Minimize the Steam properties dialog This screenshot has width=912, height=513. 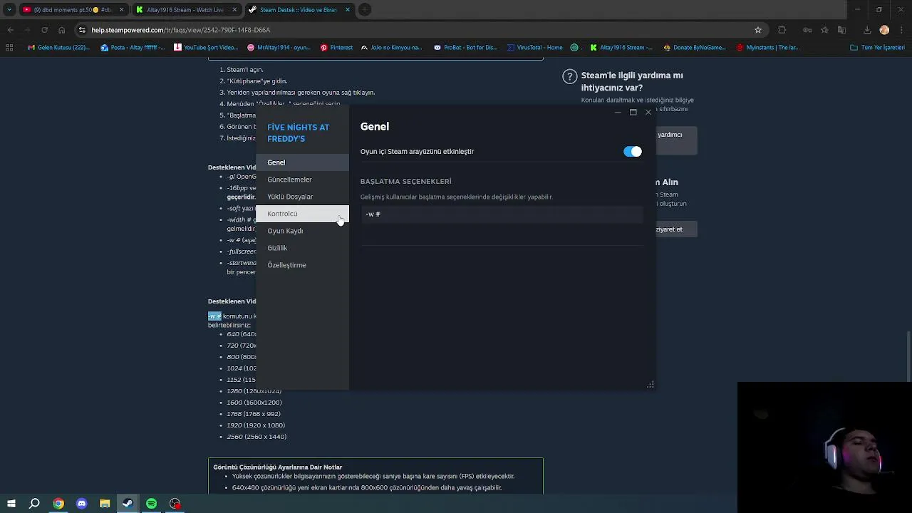(x=618, y=113)
